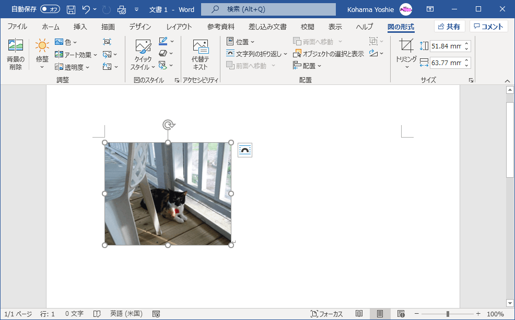The width and height of the screenshot is (515, 320).
Task: Click the zoom out minus button
Action: tap(417, 314)
